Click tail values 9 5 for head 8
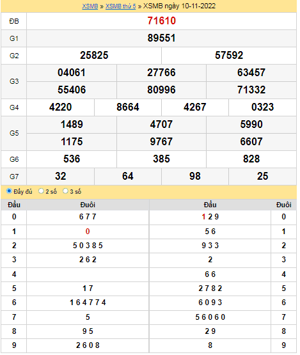 point(88,331)
